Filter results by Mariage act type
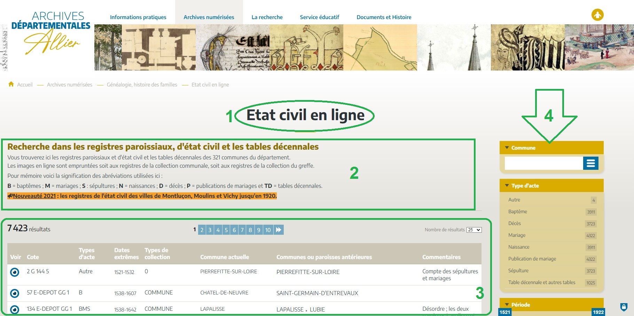The image size is (634, 316). tap(517, 235)
